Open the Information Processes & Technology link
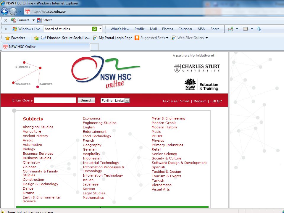 pos(104,169)
